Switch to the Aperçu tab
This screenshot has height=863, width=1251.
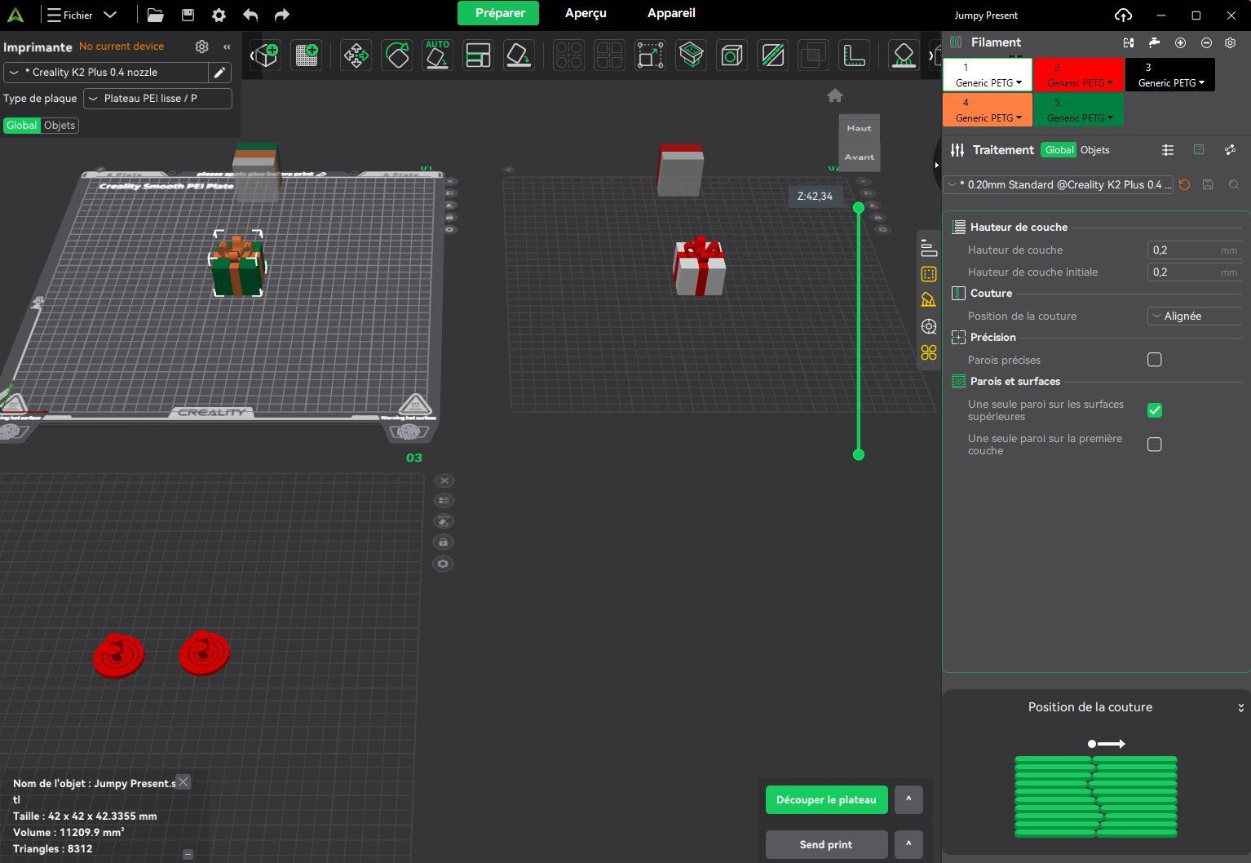pos(586,13)
